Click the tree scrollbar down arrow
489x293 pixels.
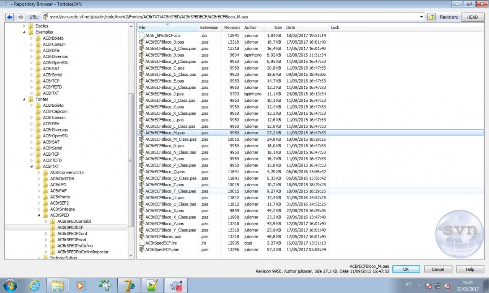[131, 256]
